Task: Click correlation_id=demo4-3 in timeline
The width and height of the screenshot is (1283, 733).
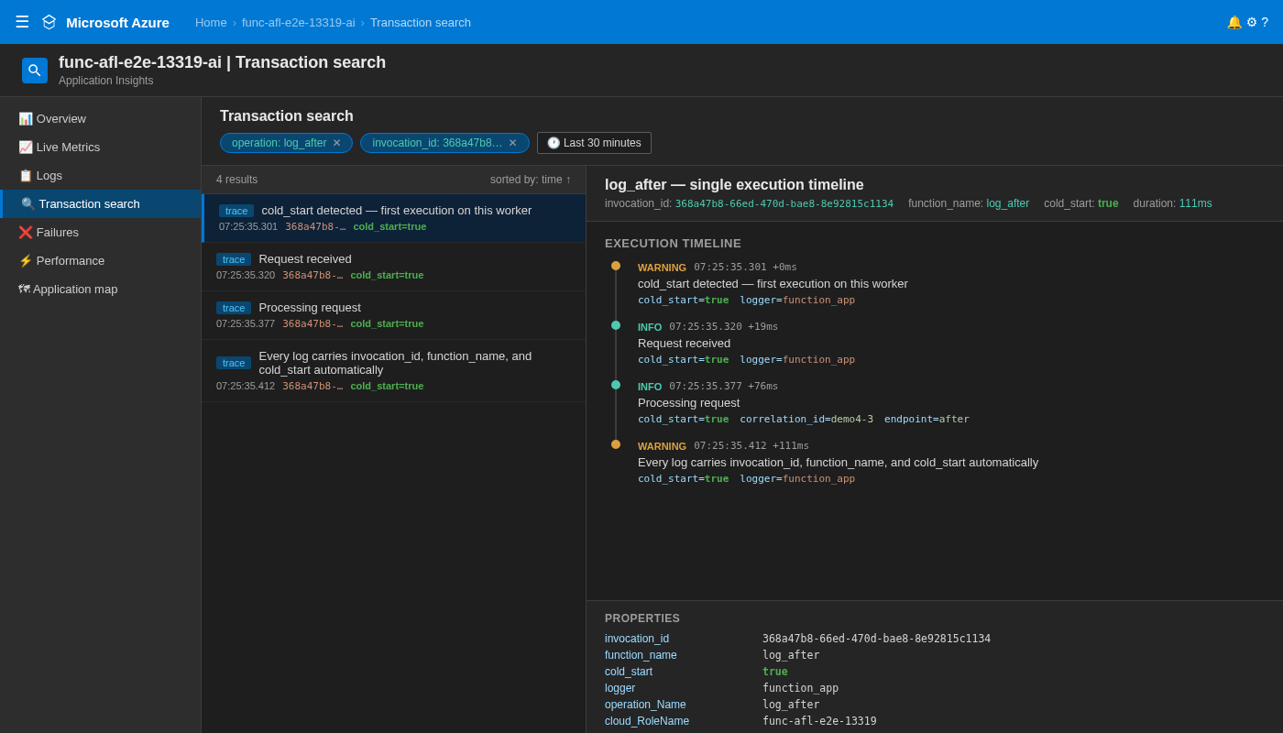Action: (806, 419)
